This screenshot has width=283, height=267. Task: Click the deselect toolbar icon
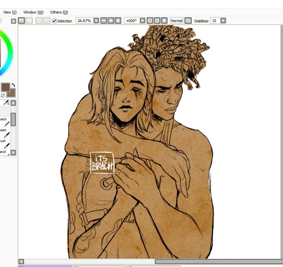tap(39, 21)
